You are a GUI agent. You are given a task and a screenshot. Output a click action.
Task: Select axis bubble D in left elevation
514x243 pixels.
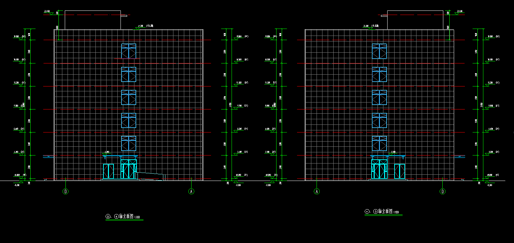(65, 191)
